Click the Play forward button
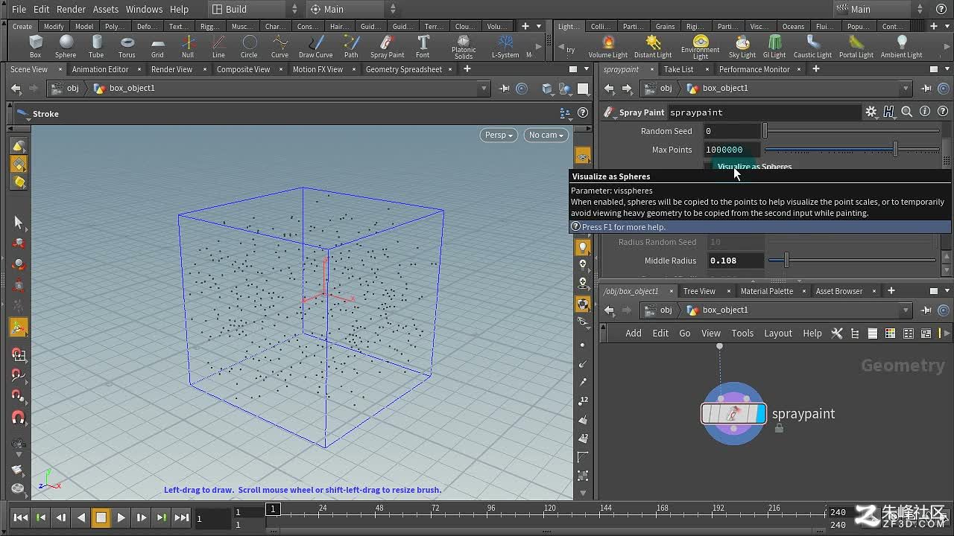This screenshot has width=954, height=536. pos(121,517)
